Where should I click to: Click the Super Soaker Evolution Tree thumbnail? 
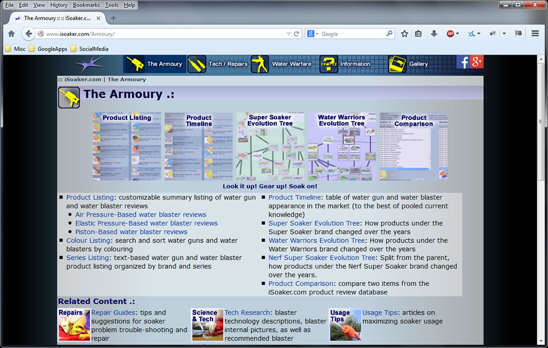[x=270, y=146]
